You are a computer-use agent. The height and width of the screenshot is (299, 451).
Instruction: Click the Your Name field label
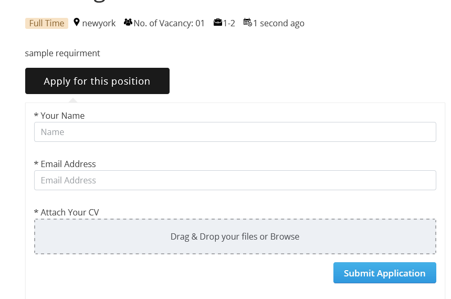[59, 116]
